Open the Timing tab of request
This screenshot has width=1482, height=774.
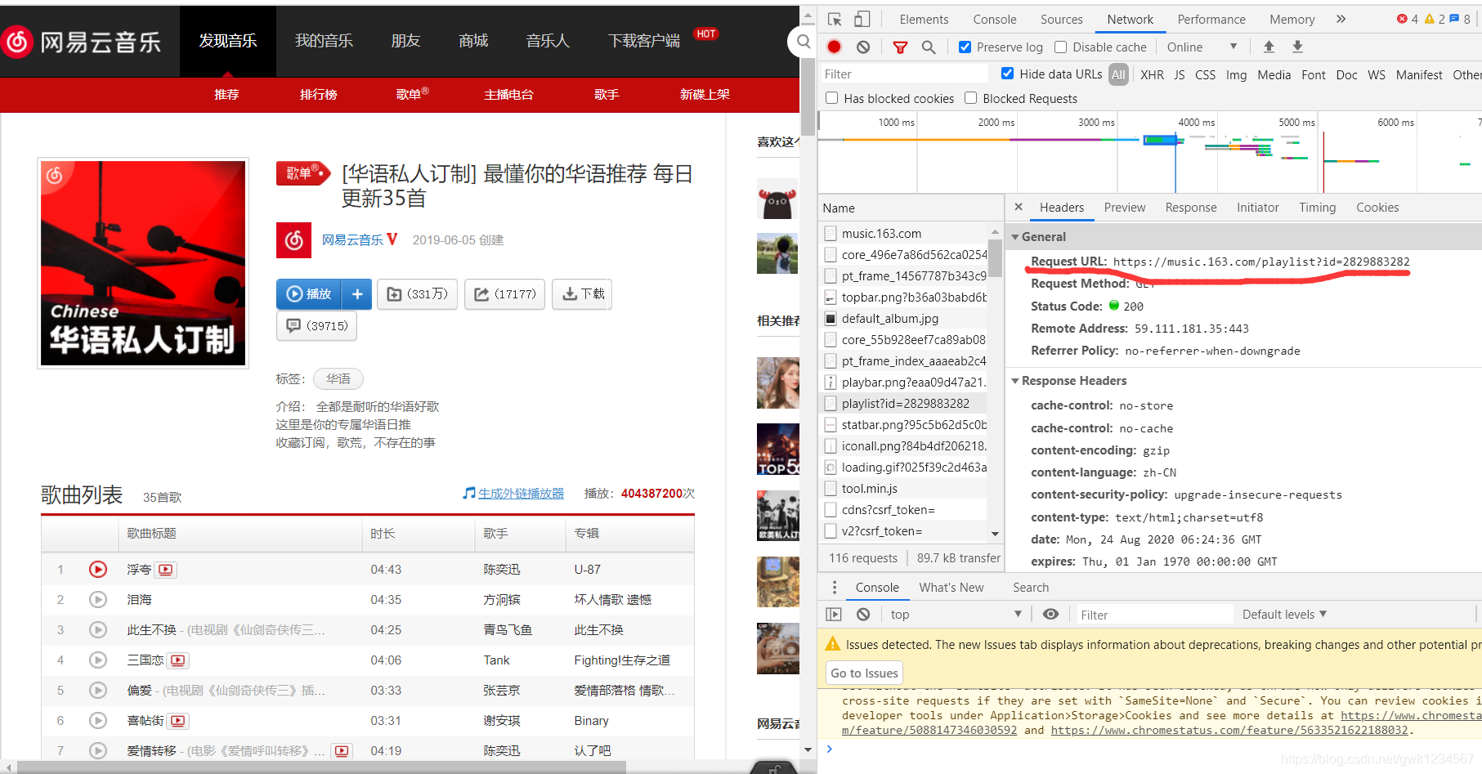tap(1317, 207)
